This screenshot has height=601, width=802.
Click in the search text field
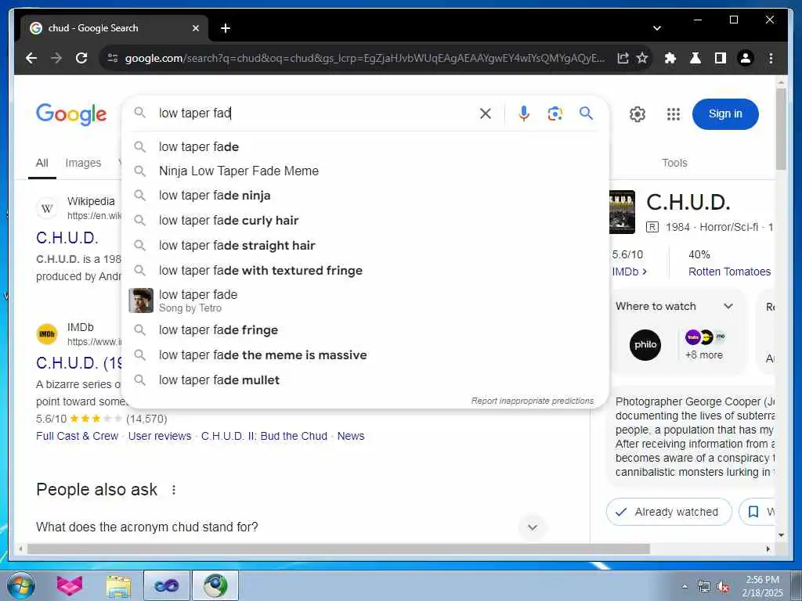(313, 113)
